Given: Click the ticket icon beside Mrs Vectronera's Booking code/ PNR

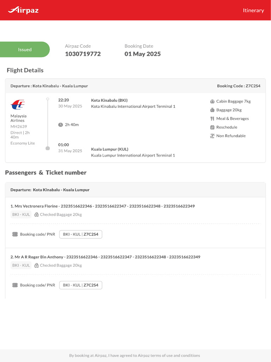Looking at the screenshot, I should (x=15, y=234).
